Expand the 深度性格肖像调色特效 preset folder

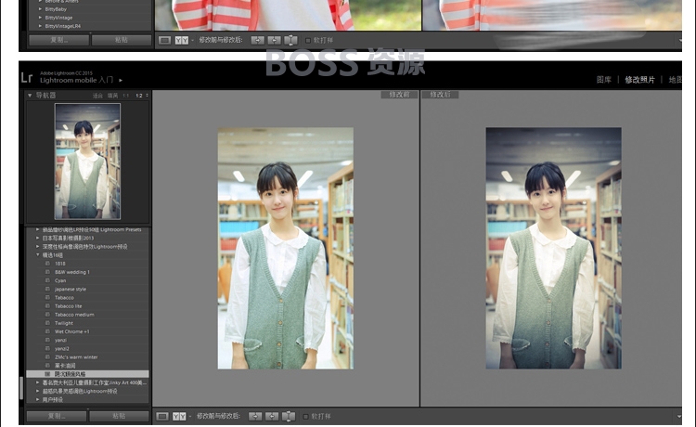click(38, 246)
